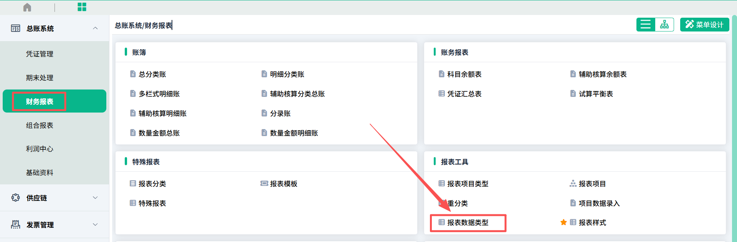Select 凭证管理 in the sidebar
Image resolution: width=737 pixels, height=242 pixels.
40,54
